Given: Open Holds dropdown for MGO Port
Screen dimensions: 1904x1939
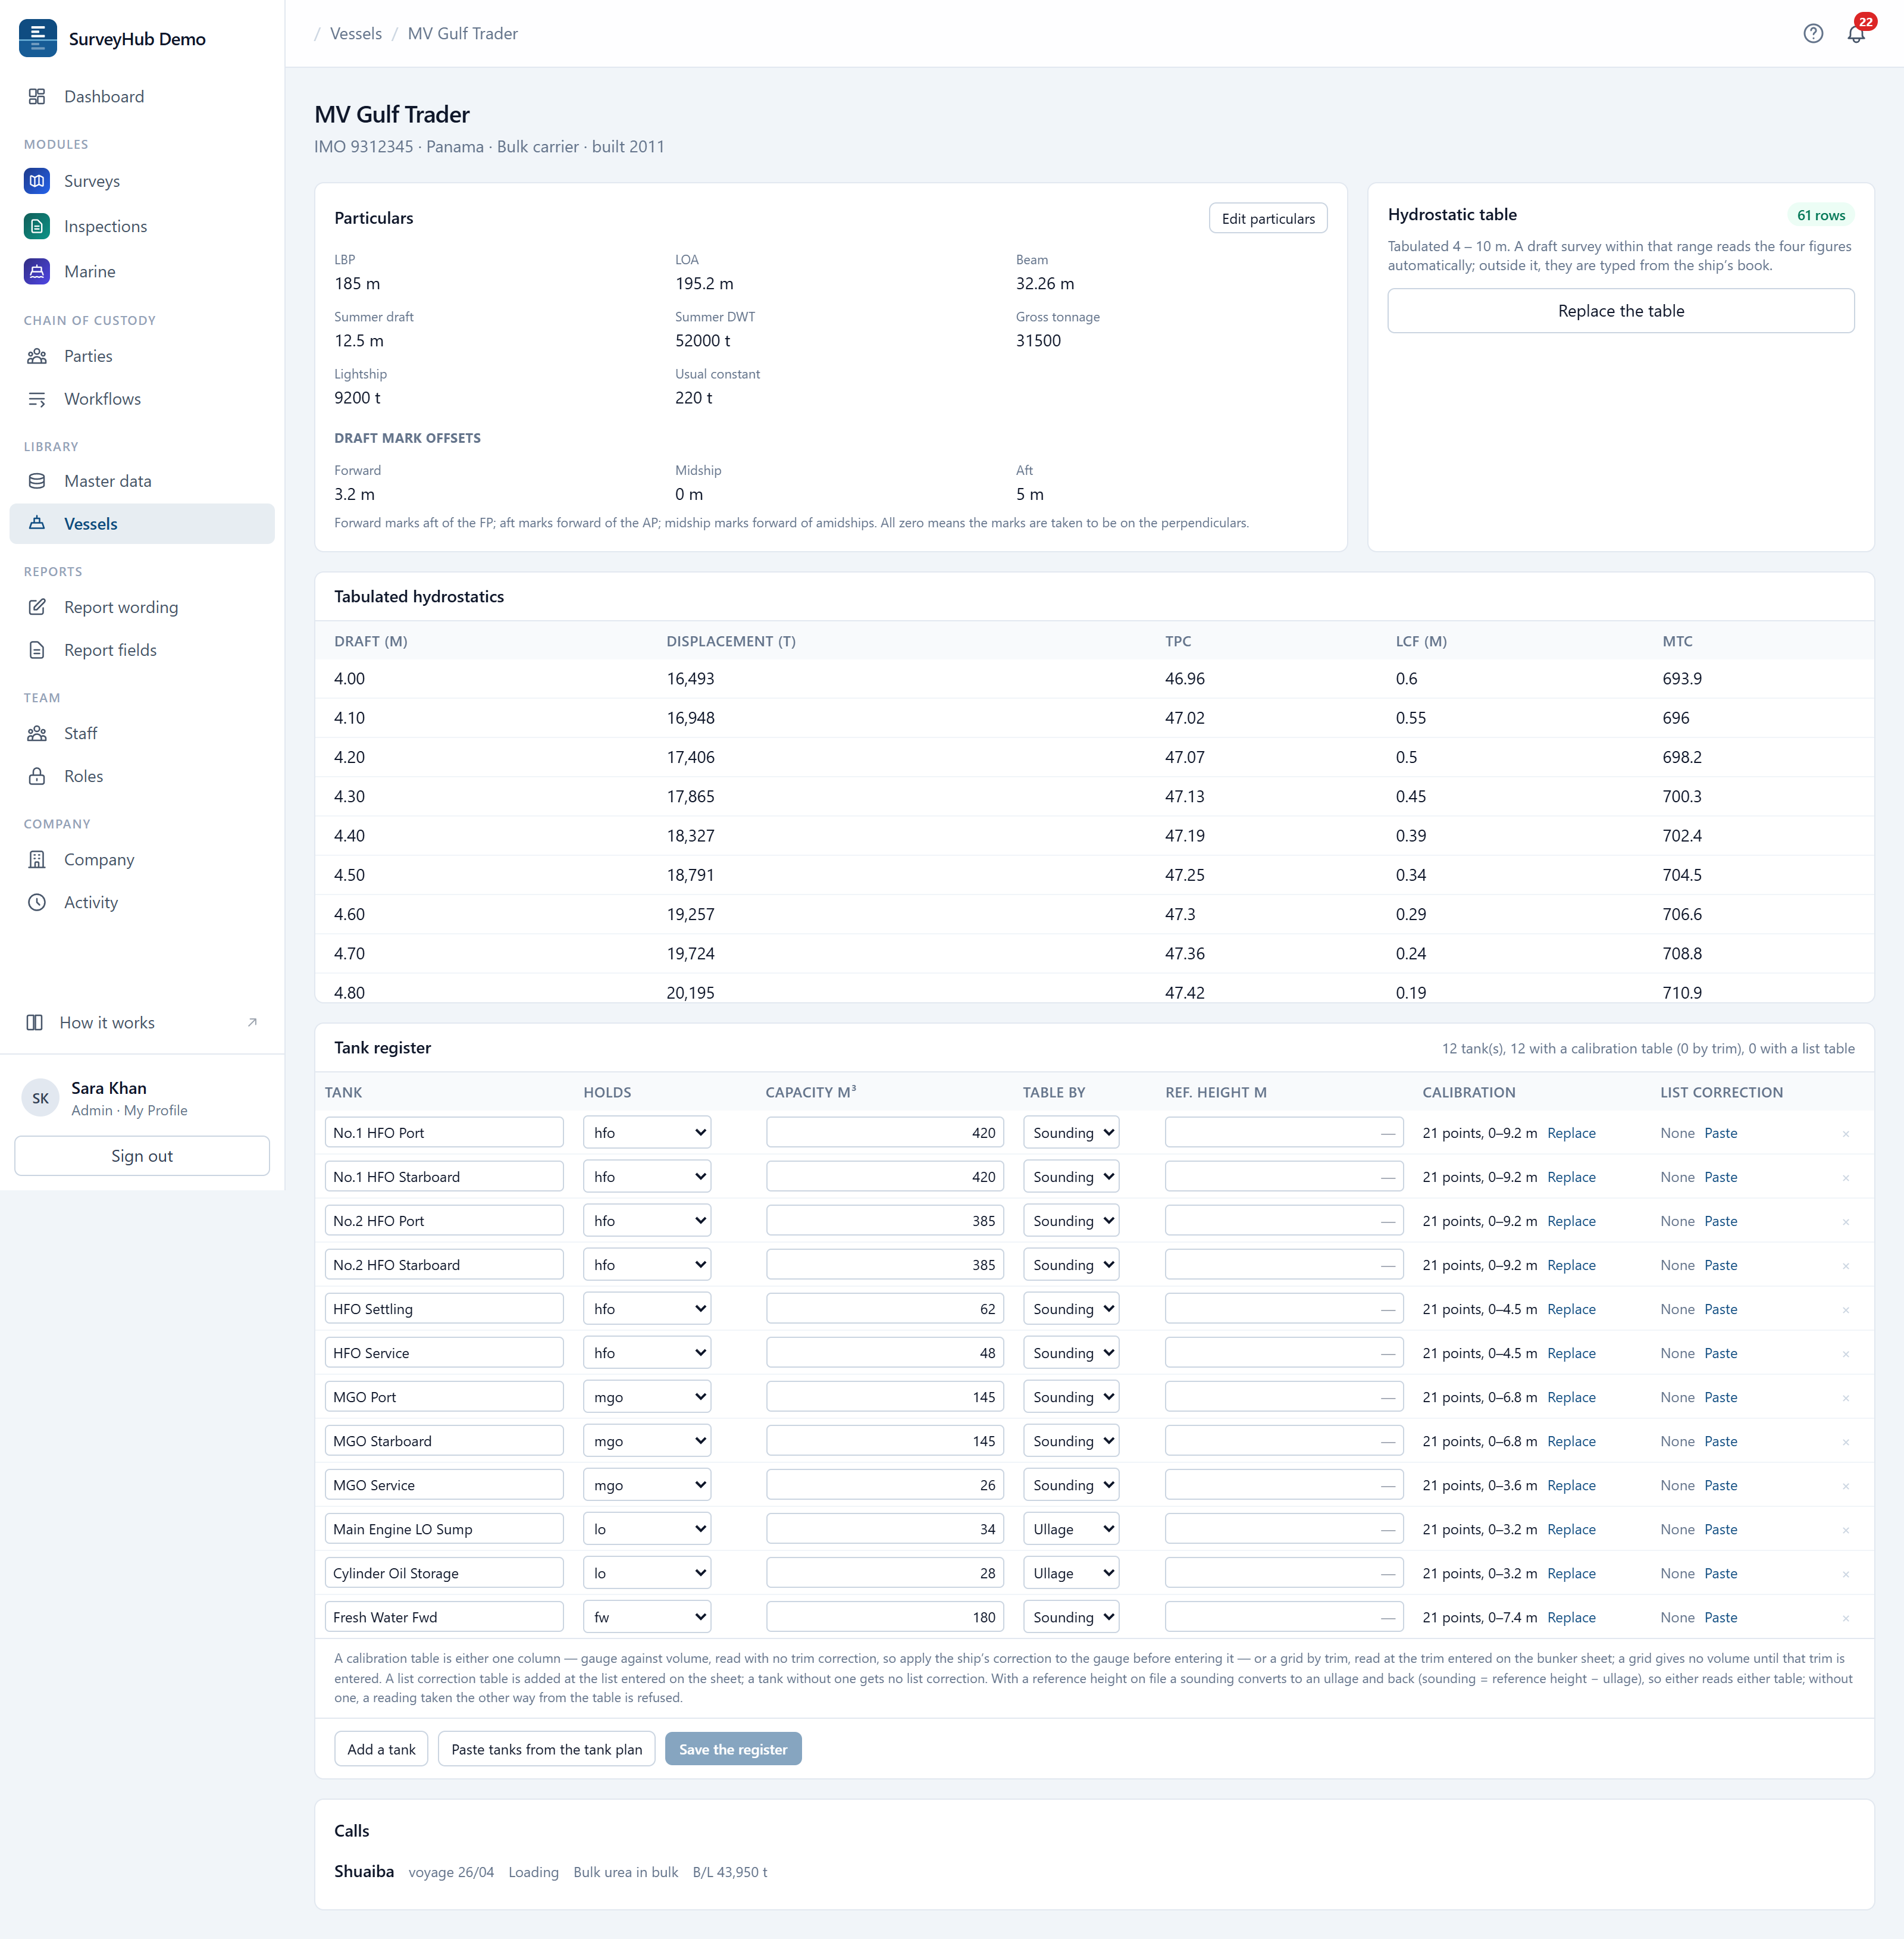Looking at the screenshot, I should (647, 1397).
